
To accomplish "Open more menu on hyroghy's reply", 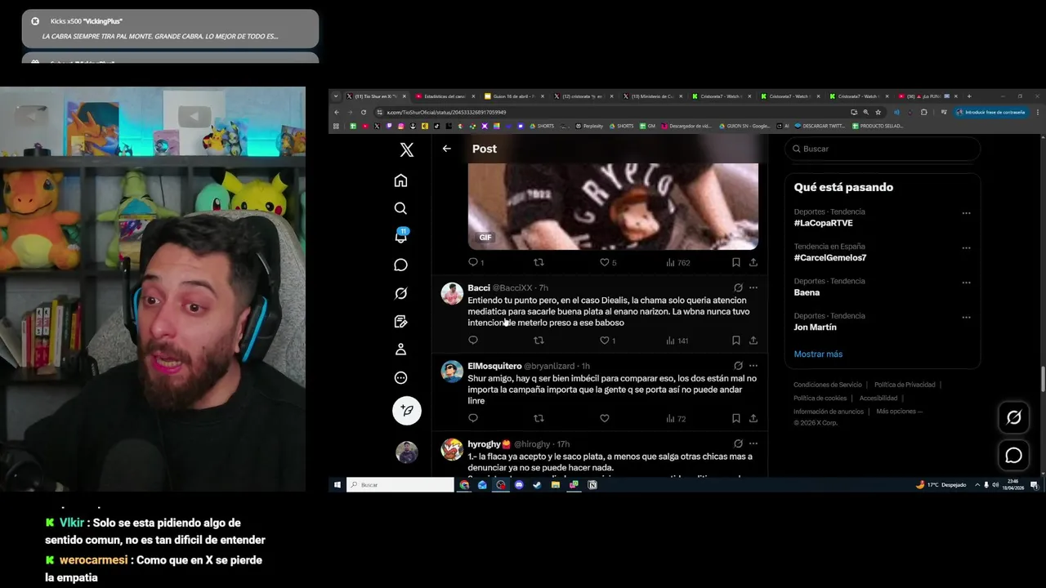I will [753, 443].
